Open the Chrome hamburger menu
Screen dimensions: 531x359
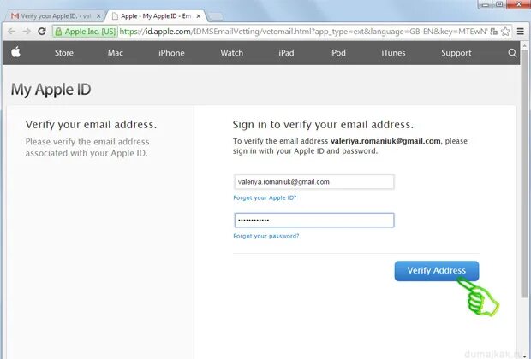[x=521, y=32]
